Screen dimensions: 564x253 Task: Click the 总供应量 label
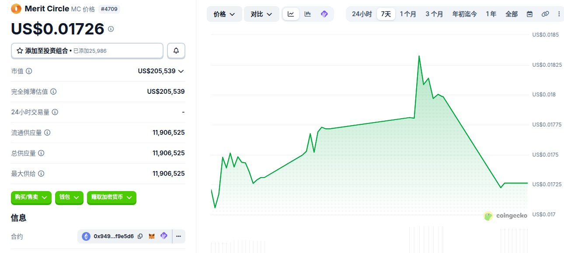[23, 153]
